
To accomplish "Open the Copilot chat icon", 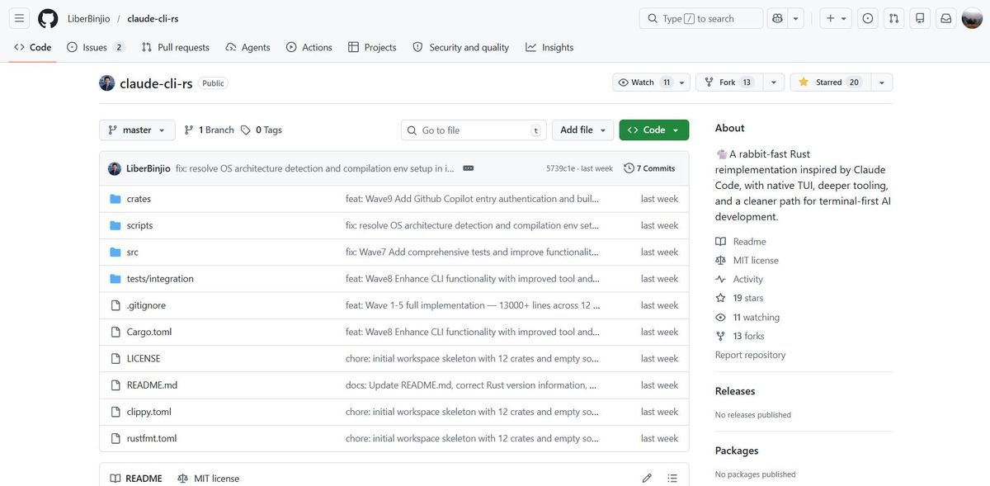I will click(776, 18).
